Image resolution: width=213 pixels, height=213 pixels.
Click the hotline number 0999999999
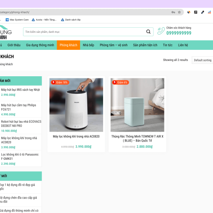point(179,33)
